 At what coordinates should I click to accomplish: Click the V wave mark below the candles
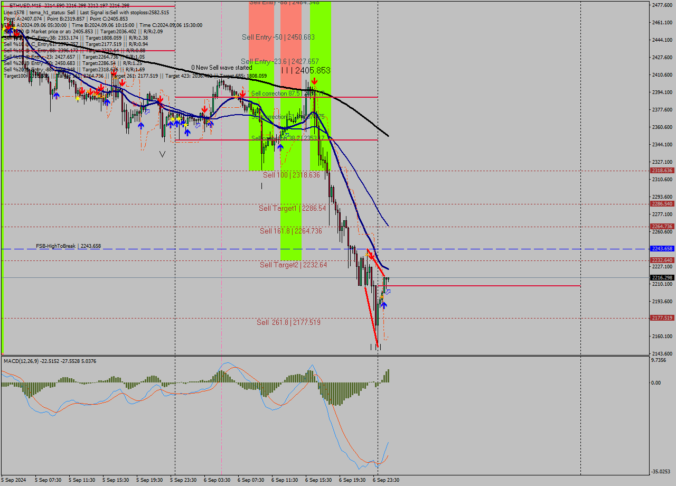tap(162, 154)
